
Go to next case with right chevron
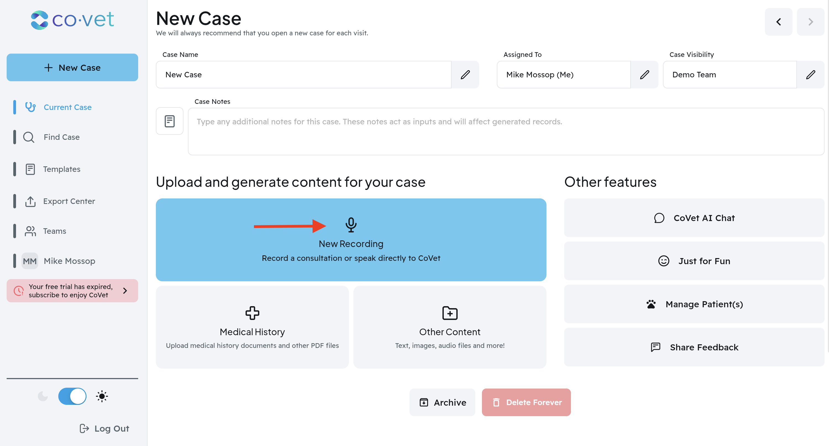[x=810, y=22]
